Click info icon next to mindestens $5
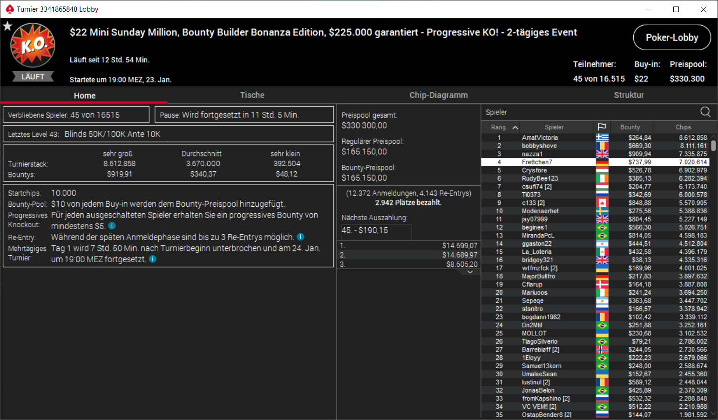This screenshot has height=420, width=718. coord(112,226)
